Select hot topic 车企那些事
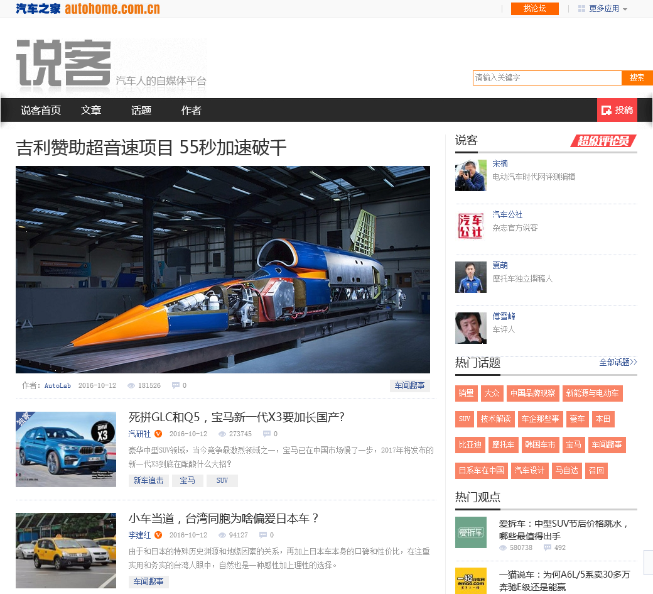 point(540,419)
